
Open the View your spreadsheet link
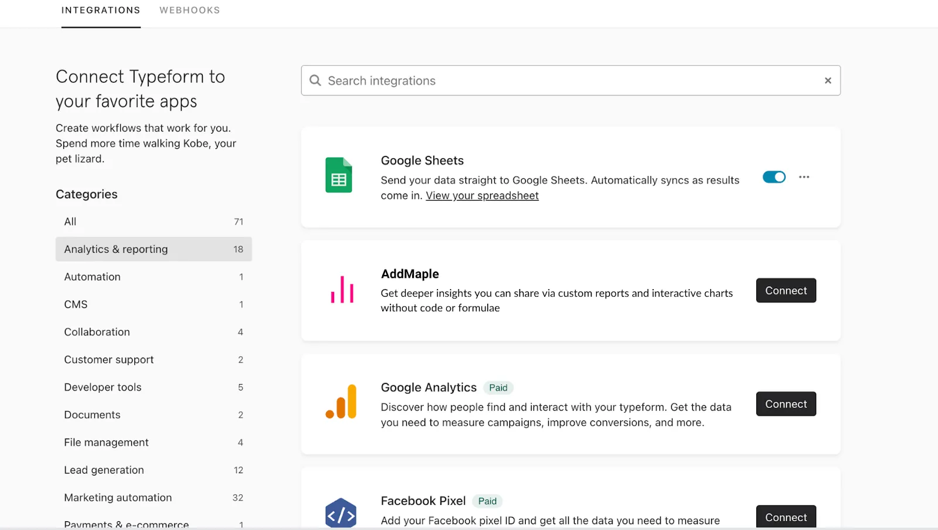click(482, 196)
